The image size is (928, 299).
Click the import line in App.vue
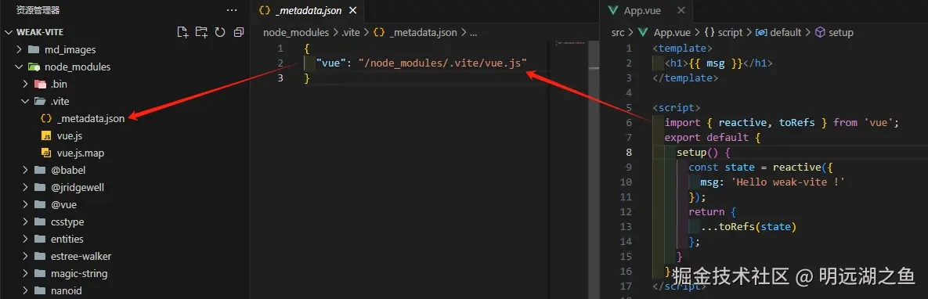point(782,123)
